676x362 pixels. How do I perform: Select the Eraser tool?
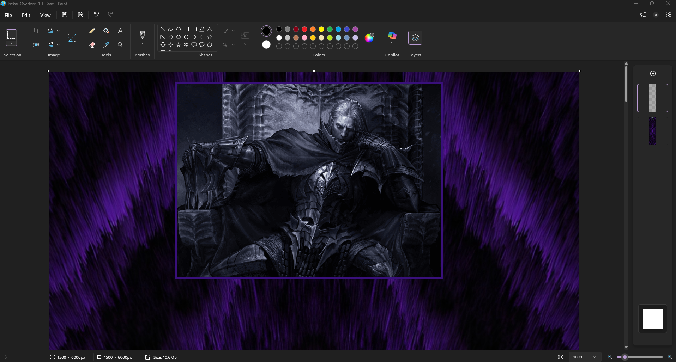(x=92, y=45)
